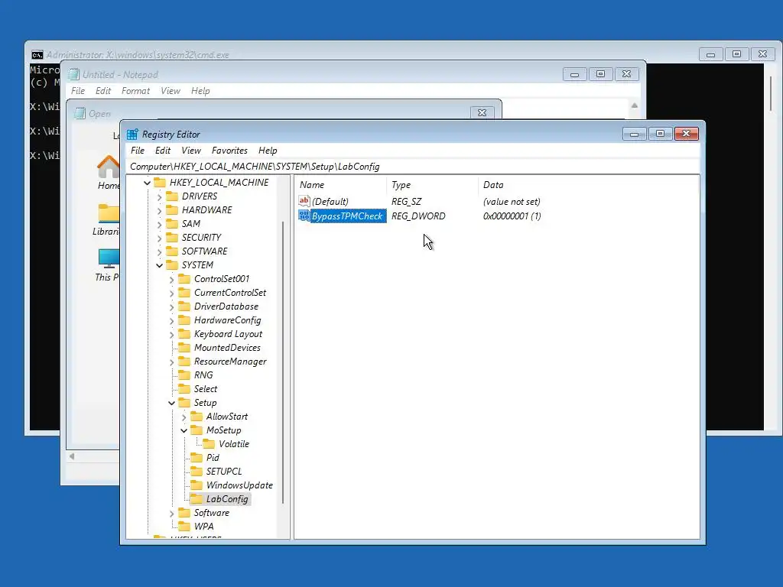783x587 pixels.
Task: Open Notepad's View menu
Action: pos(171,91)
